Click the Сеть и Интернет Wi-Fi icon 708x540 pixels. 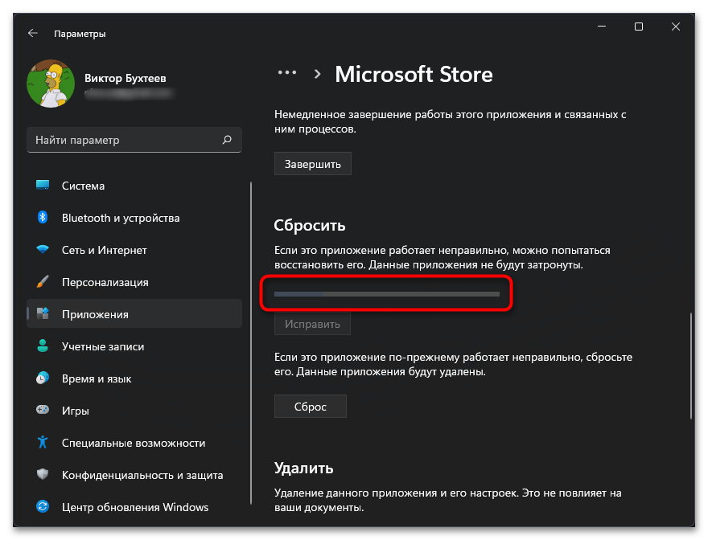[43, 250]
